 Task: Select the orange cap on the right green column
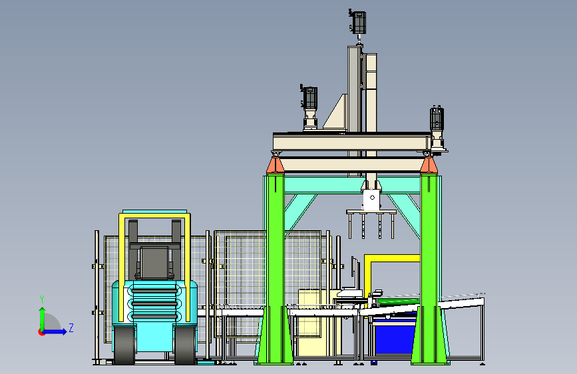point(429,165)
